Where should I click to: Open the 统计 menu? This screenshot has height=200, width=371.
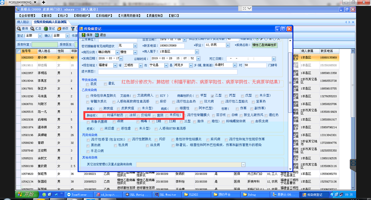pyautogui.click(x=63, y=16)
